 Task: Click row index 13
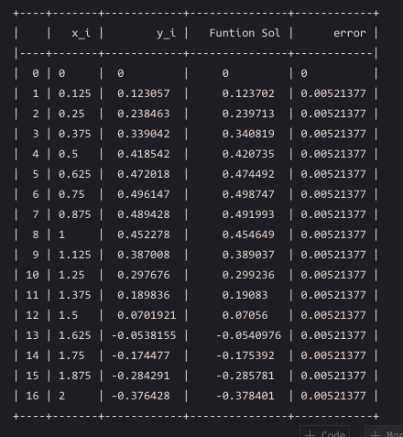tap(32, 335)
